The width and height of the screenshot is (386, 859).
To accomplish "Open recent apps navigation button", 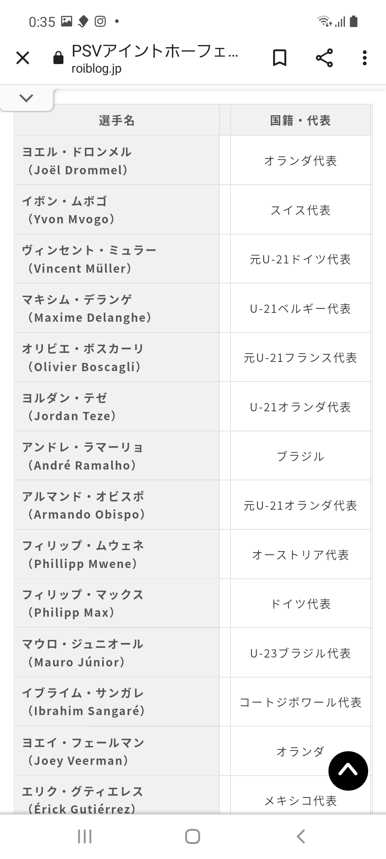I will coord(85,836).
